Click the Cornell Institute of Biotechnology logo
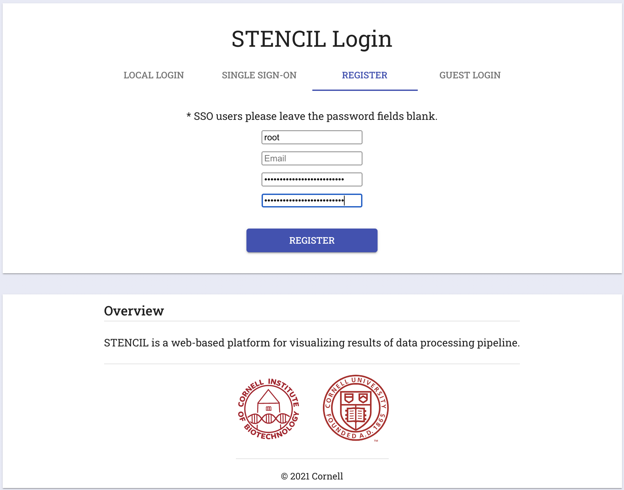 pos(269,409)
